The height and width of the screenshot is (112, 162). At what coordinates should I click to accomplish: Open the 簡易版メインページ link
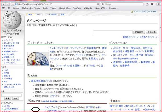(x=130, y=37)
